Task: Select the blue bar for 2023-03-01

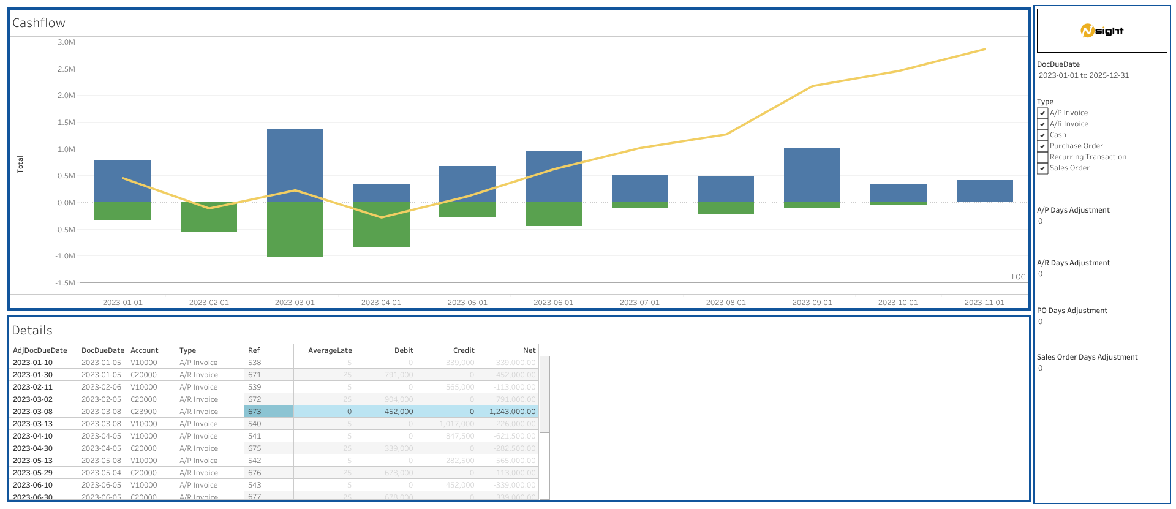Action: [x=295, y=165]
